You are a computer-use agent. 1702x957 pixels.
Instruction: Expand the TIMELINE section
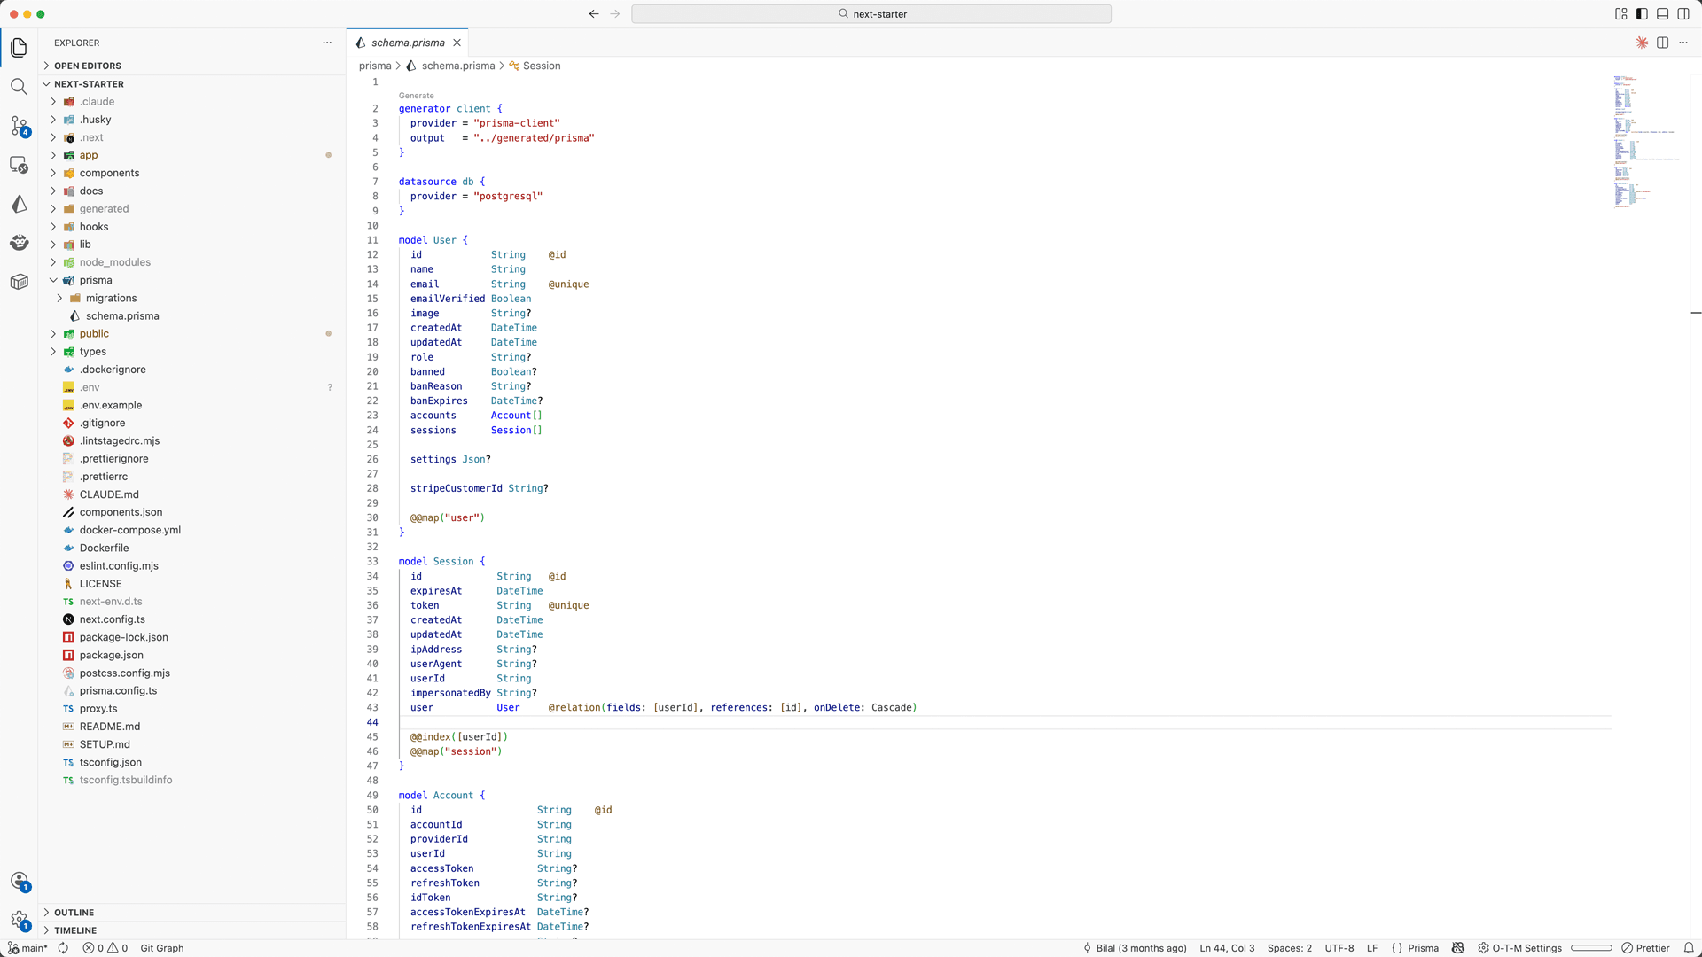(x=75, y=930)
